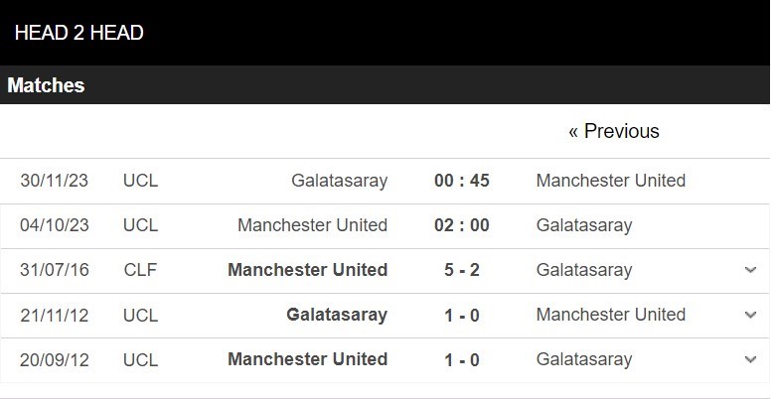This screenshot has width=776, height=399.
Task: Open bold Manchester United on 20/09/12 row
Action: [x=307, y=359]
